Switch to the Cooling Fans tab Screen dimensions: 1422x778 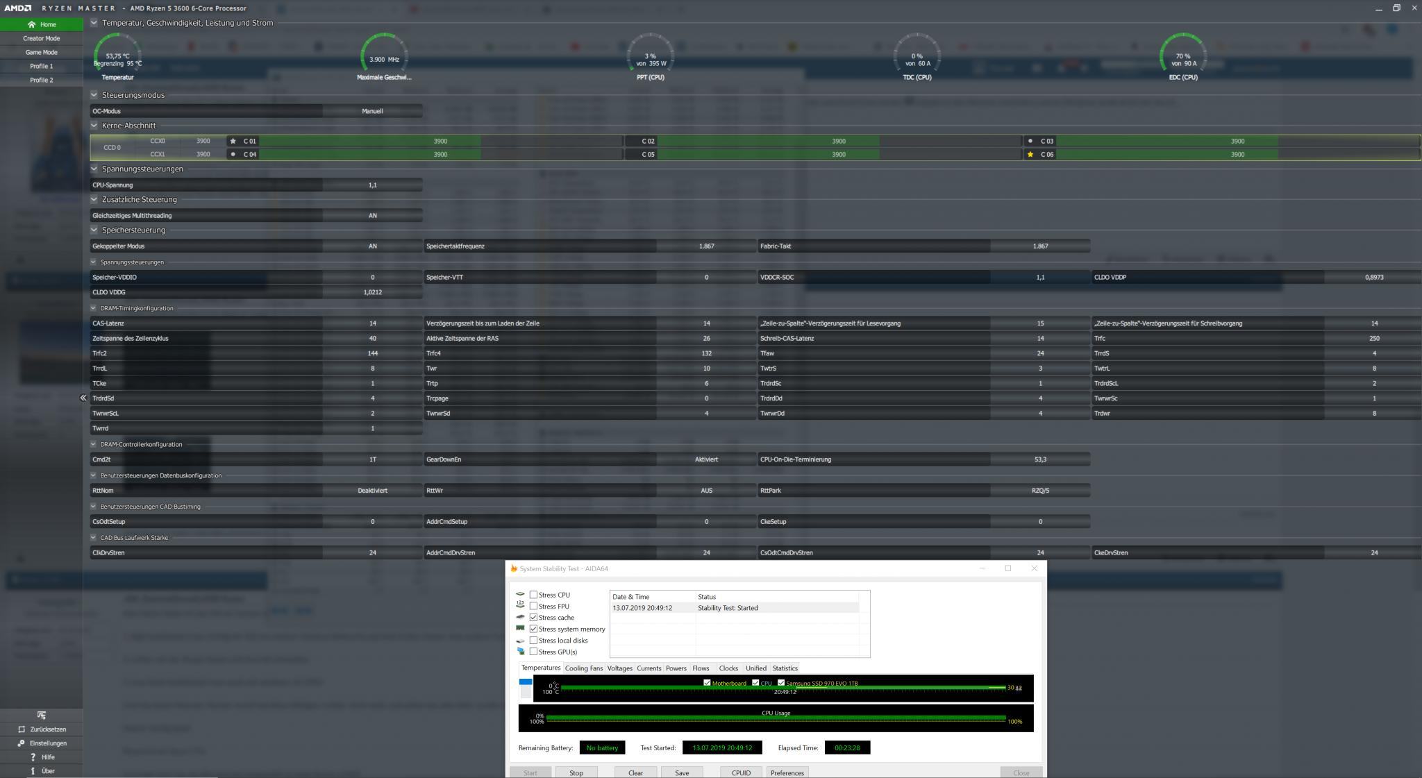583,668
